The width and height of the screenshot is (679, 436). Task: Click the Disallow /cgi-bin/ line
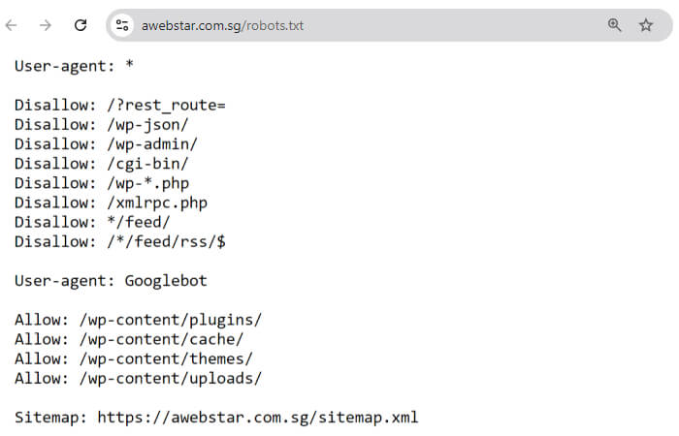(101, 164)
